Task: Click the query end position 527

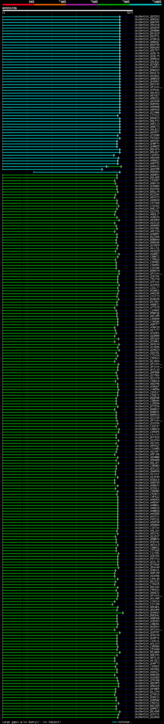Action: [x=129, y=13]
